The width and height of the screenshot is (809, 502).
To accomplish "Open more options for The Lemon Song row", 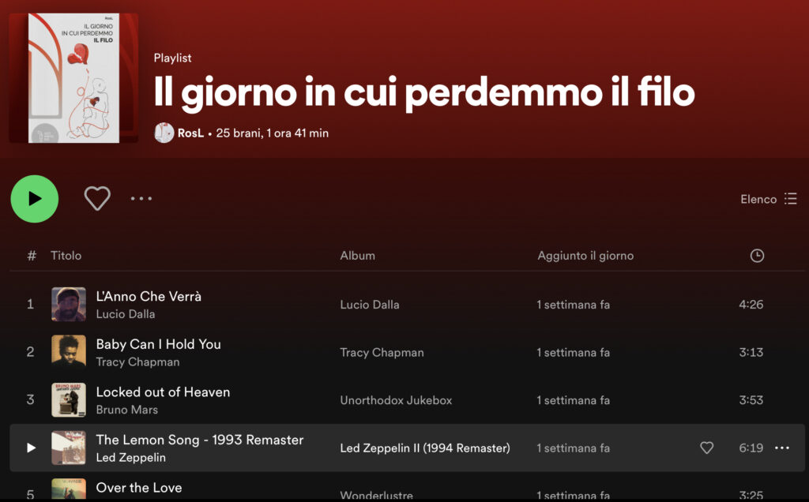I will 782,448.
